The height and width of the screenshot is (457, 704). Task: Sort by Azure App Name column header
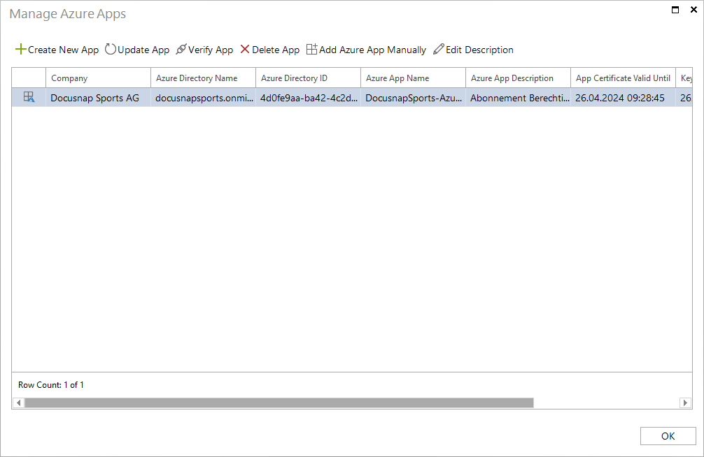(x=414, y=78)
